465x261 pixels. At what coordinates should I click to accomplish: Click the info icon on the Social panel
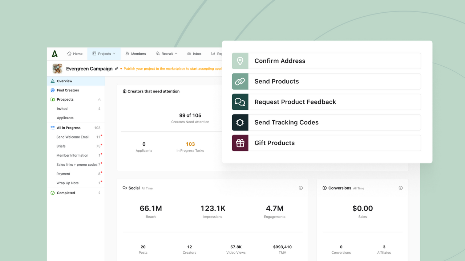(301, 188)
